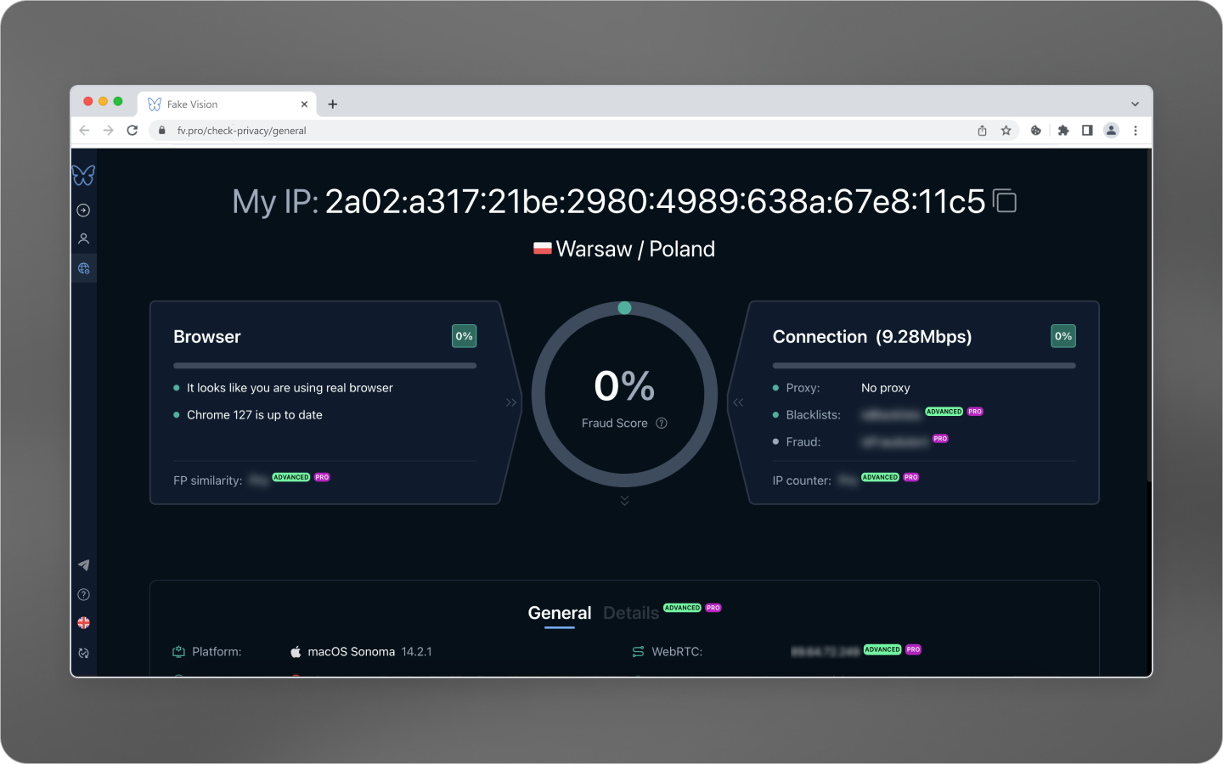Expand the Browser panel double-chevron
The width and height of the screenshot is (1223, 764).
click(510, 402)
